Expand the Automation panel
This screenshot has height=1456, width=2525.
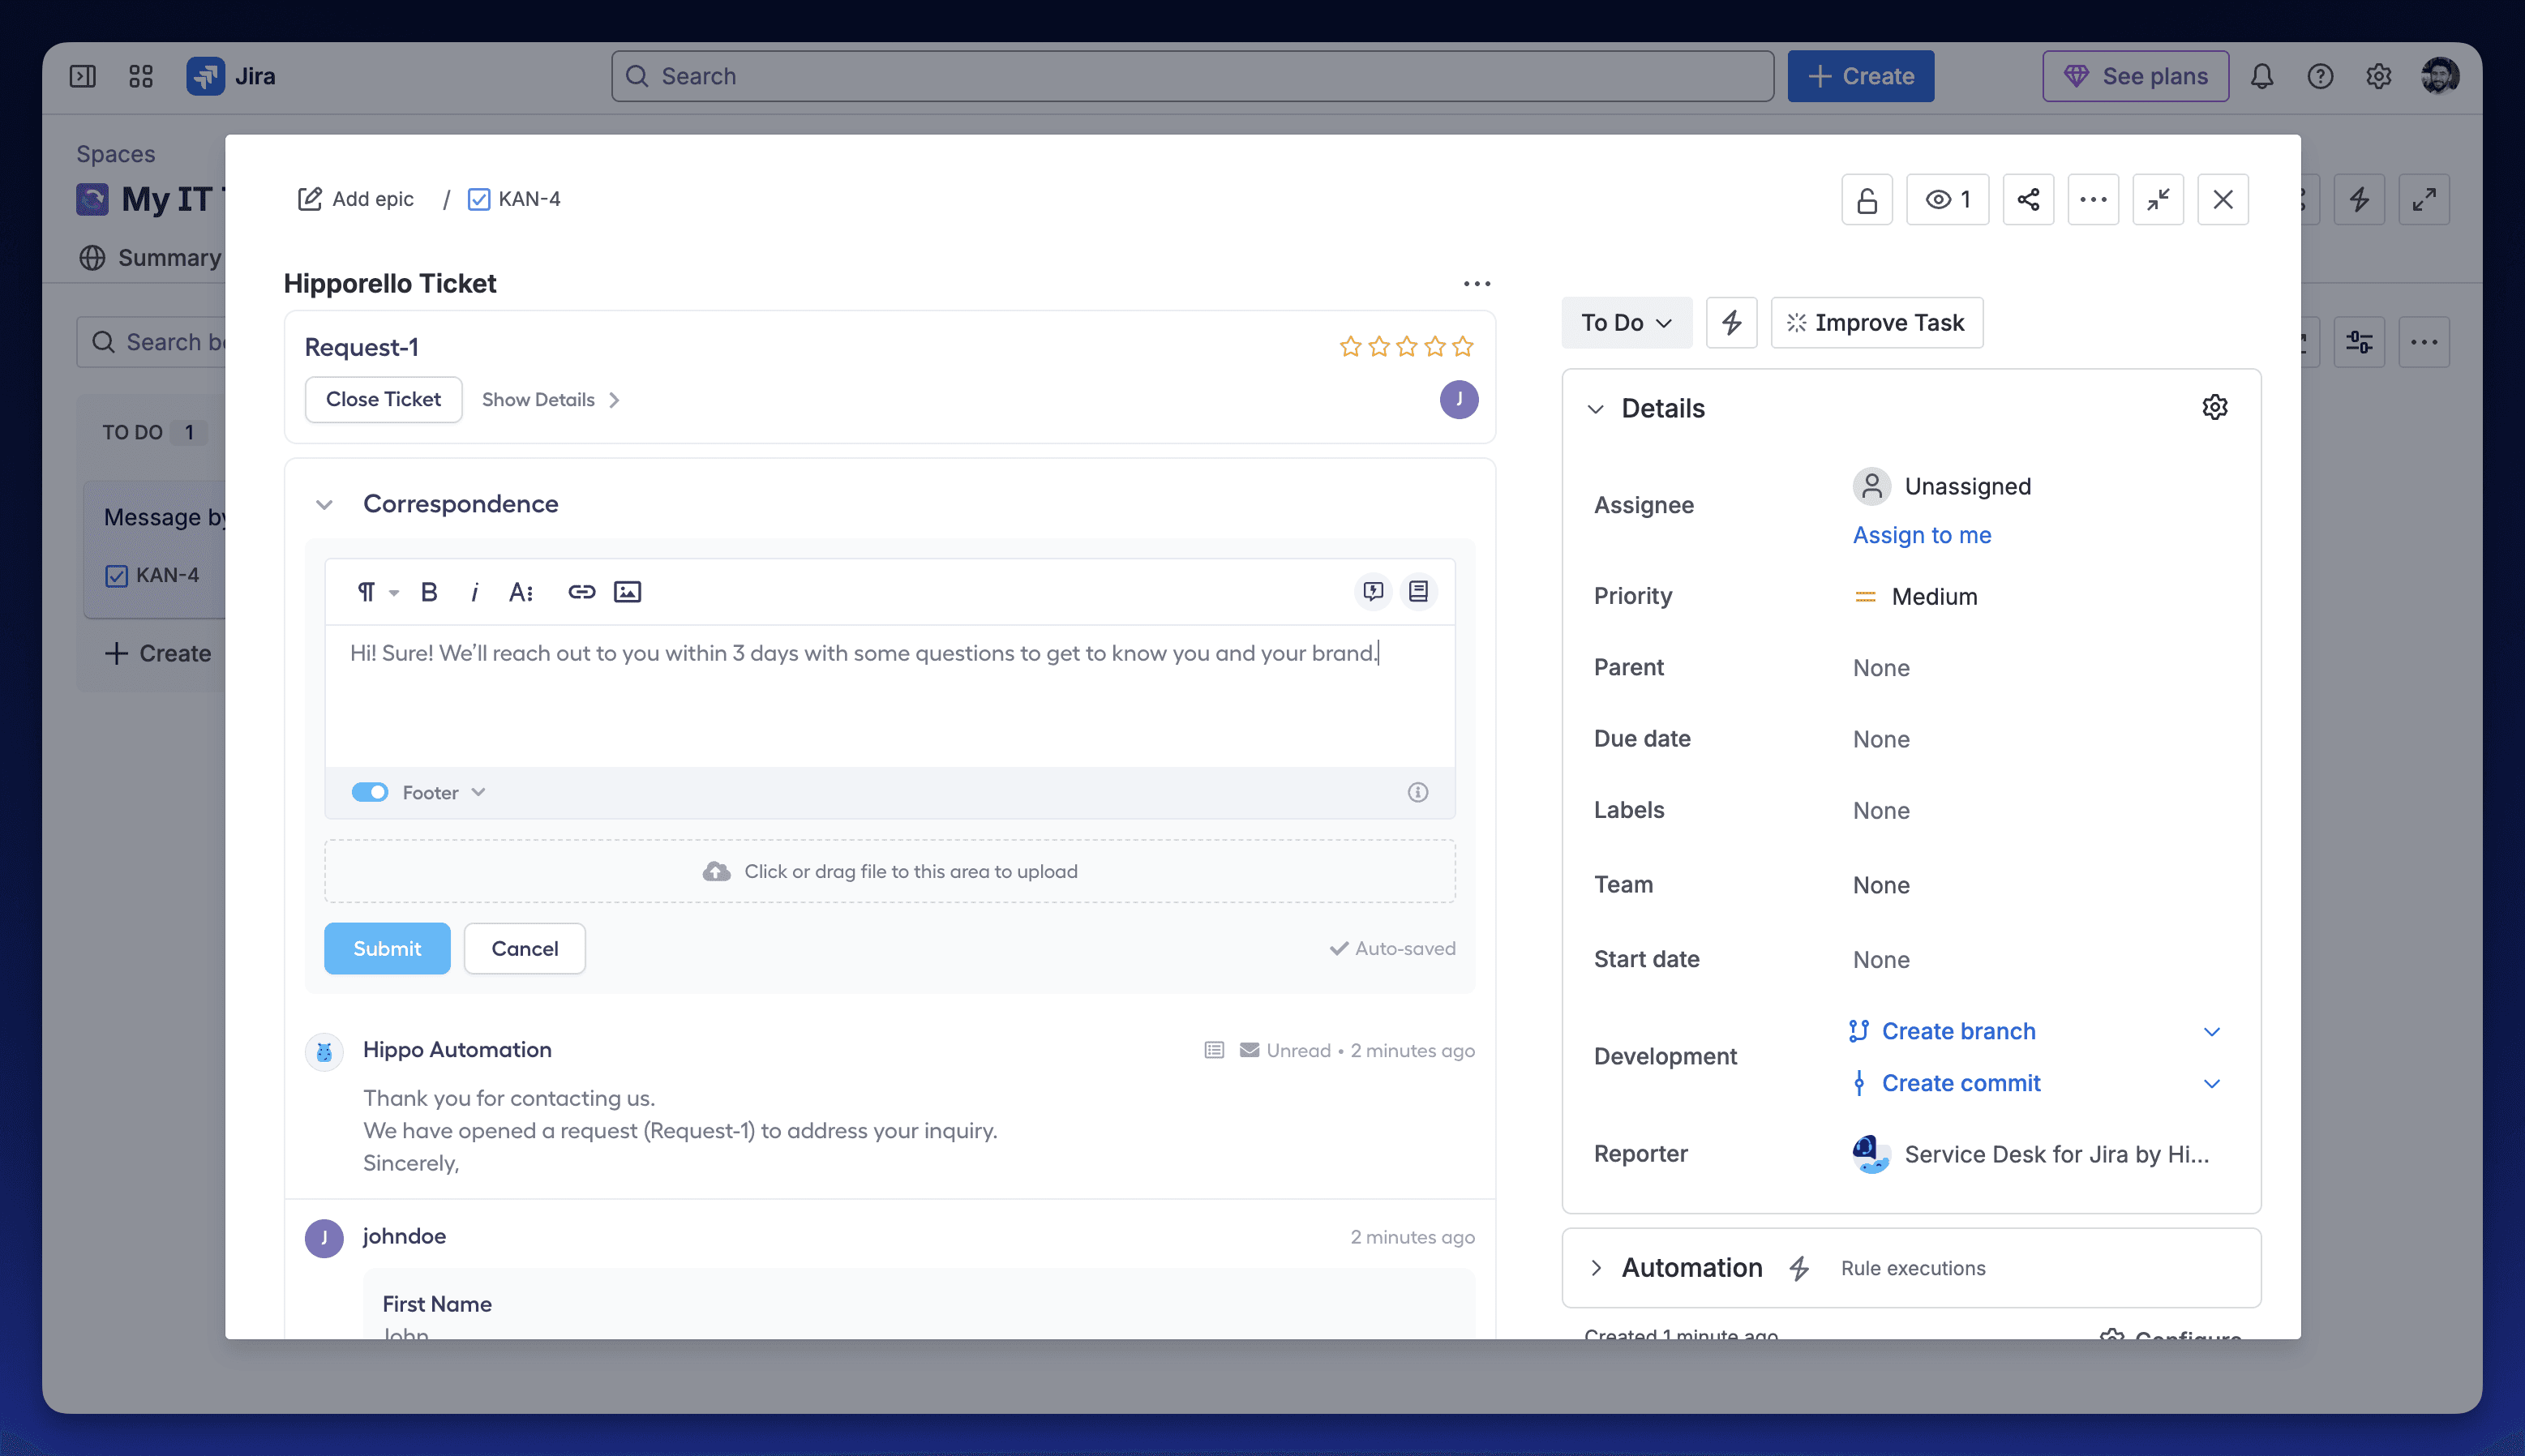(1596, 1268)
